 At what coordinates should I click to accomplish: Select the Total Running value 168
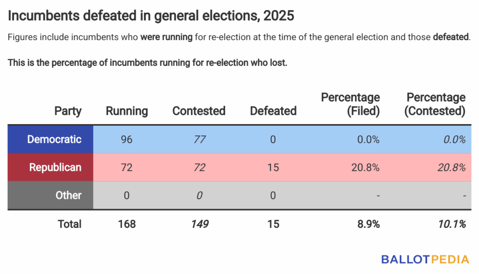pos(127,224)
